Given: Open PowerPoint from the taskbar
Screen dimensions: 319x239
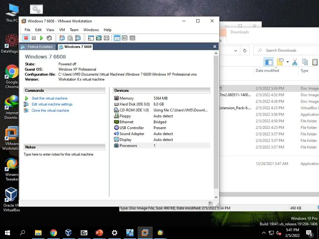Looking at the screenshot, I should tap(99, 233).
